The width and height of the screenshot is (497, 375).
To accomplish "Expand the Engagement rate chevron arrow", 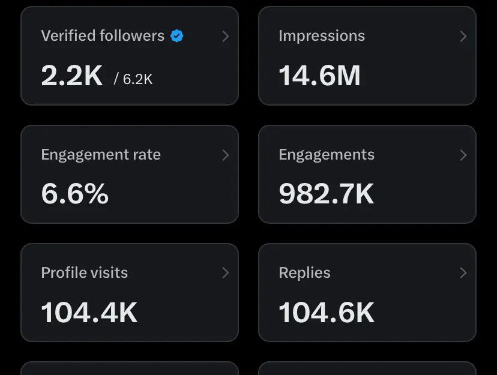I will [x=226, y=155].
